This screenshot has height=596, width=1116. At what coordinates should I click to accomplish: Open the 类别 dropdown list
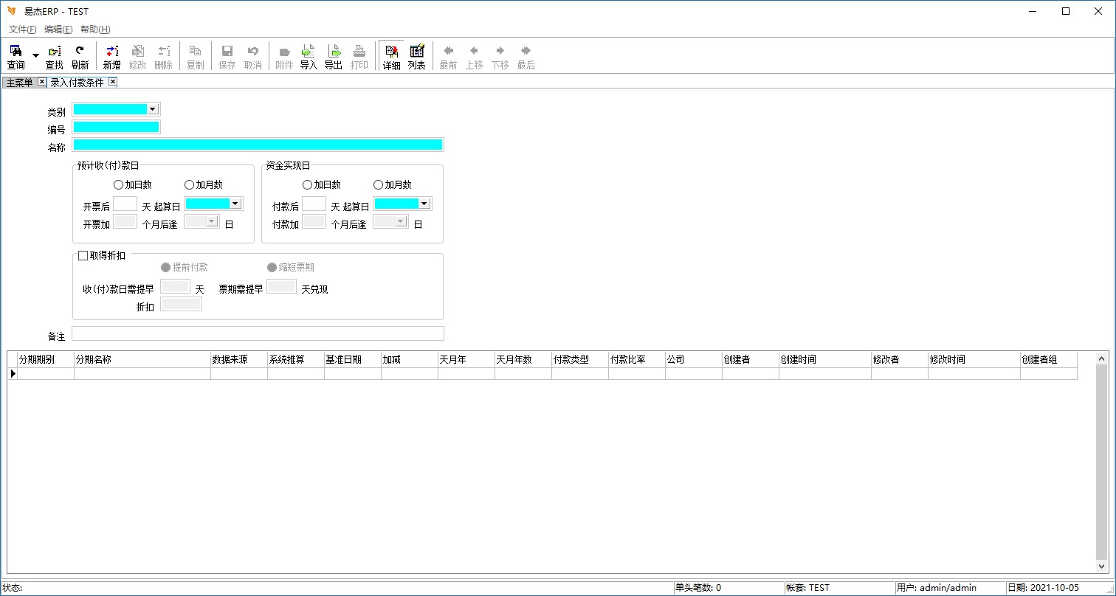point(152,109)
